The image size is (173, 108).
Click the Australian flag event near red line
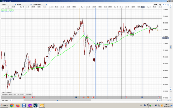pos(142,97)
